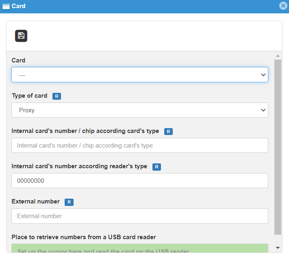Viewport: 289px width, 257px height.
Task: Click the window icon in the title bar
Action: click(6, 6)
